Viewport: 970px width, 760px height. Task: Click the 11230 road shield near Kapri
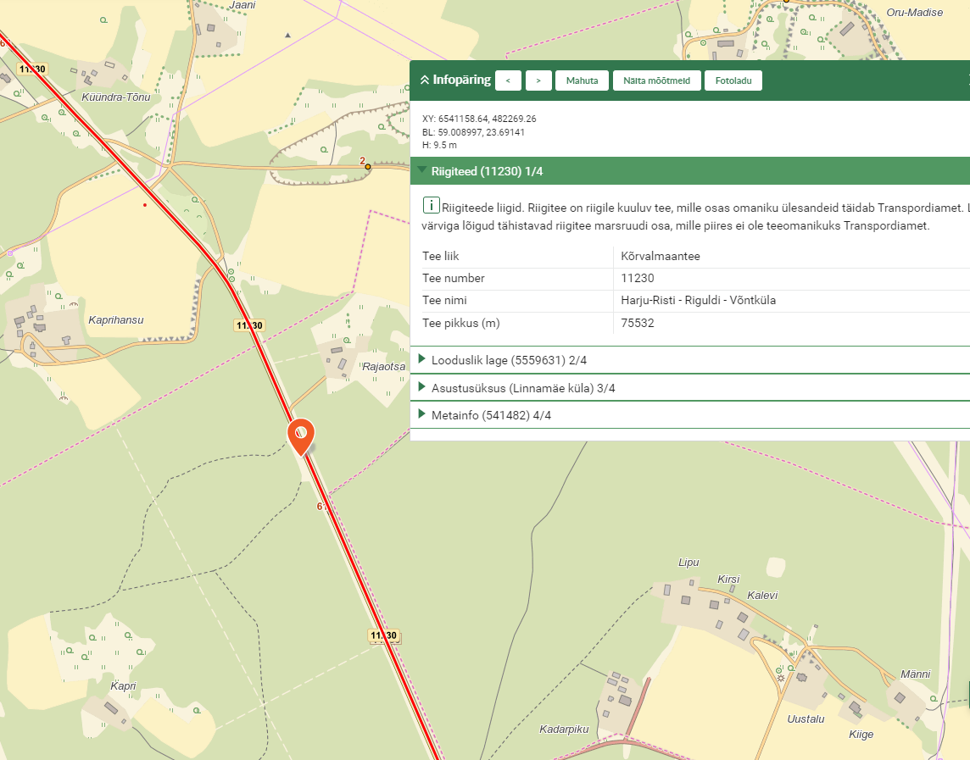pos(383,635)
